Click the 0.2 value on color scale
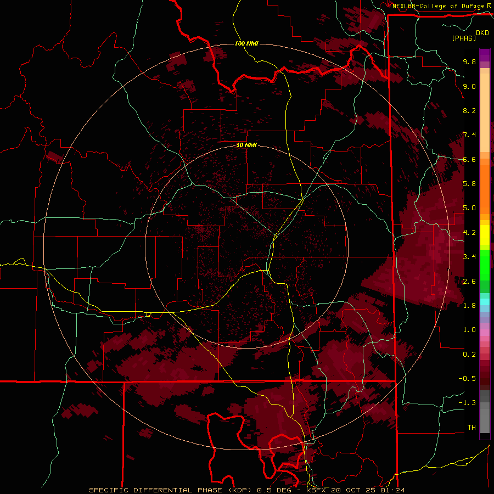 point(469,355)
